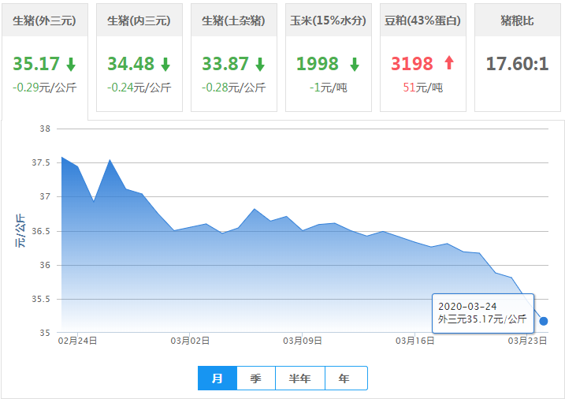Click the blue data point on chart

point(544,321)
